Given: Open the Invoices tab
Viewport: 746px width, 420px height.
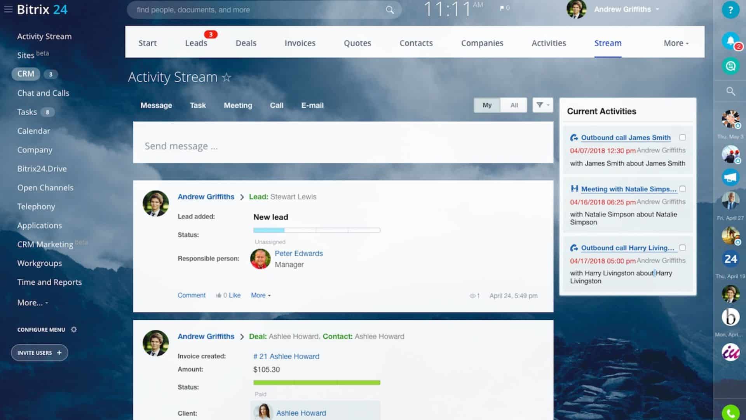Looking at the screenshot, I should click(x=300, y=43).
